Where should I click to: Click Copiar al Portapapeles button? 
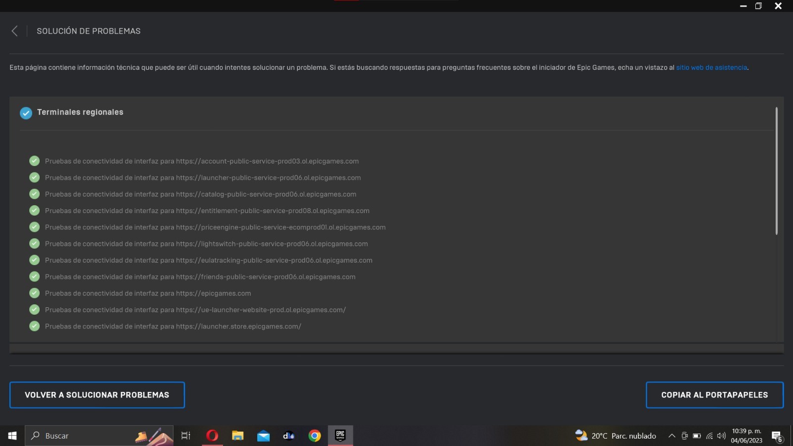click(x=715, y=395)
